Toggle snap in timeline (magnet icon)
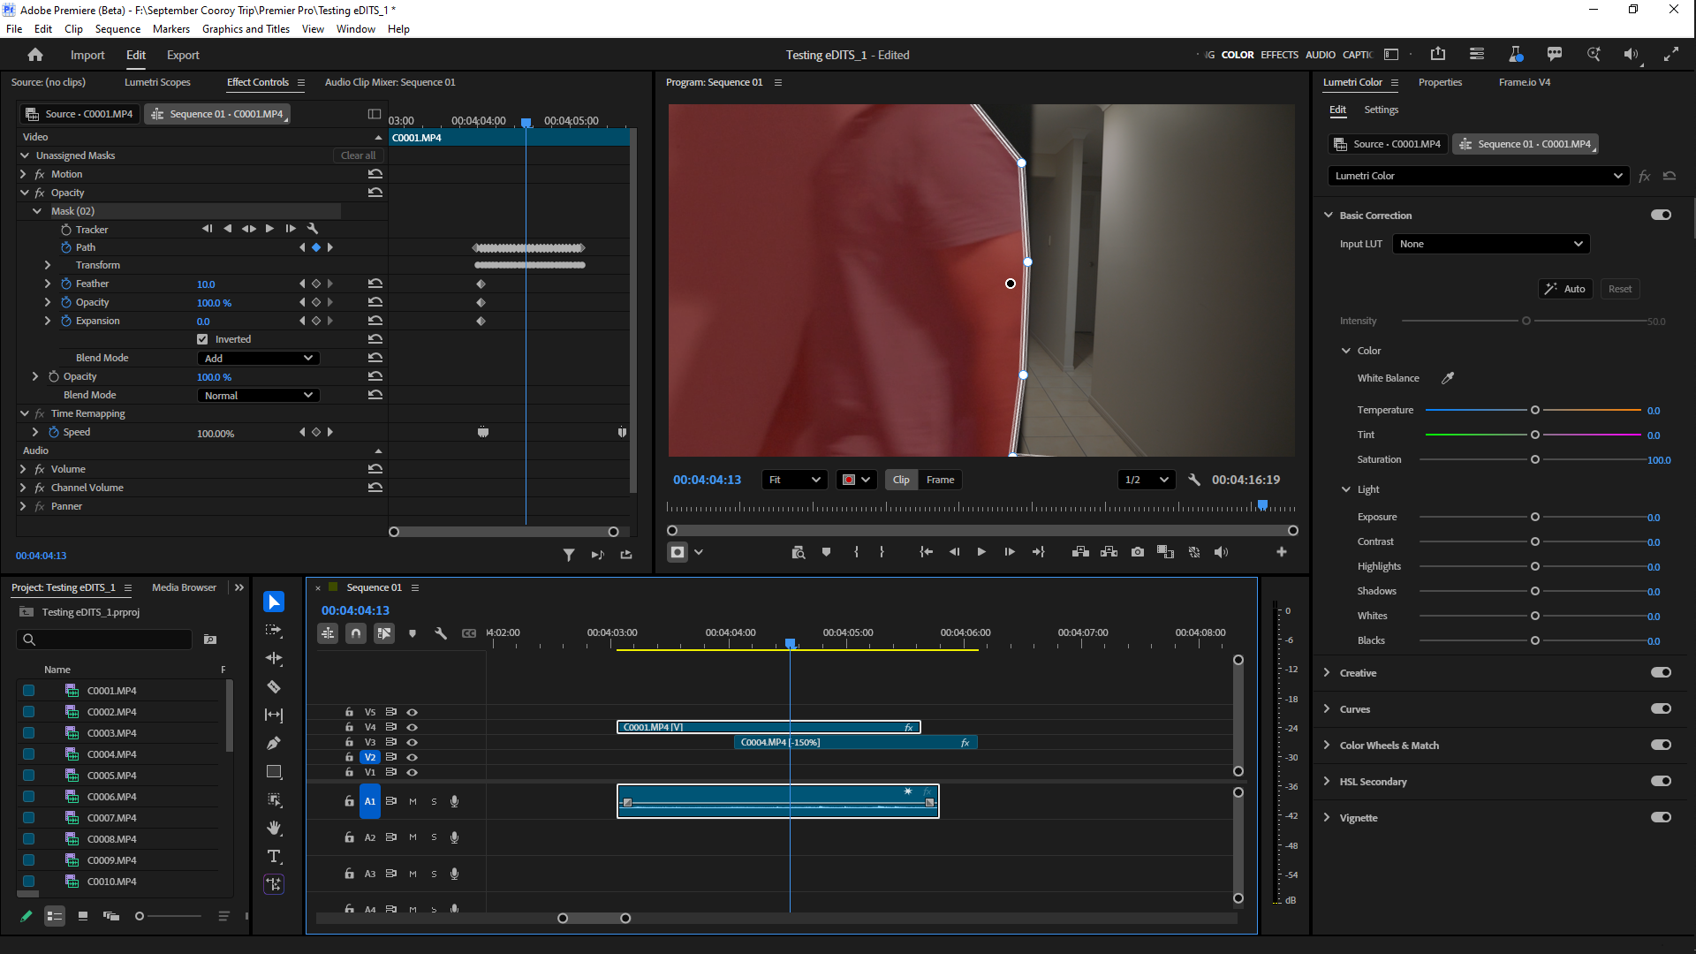Image resolution: width=1696 pixels, height=954 pixels. (x=355, y=633)
